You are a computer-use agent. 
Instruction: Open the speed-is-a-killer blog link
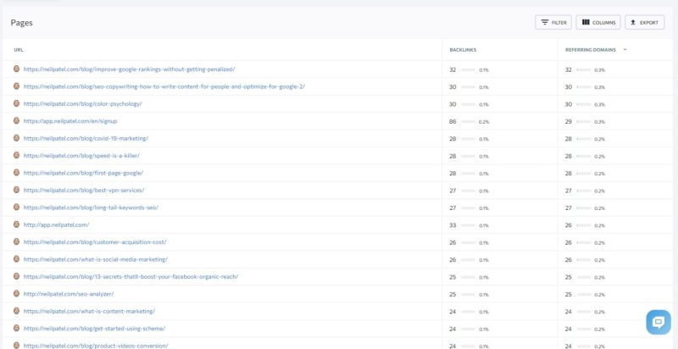81,156
